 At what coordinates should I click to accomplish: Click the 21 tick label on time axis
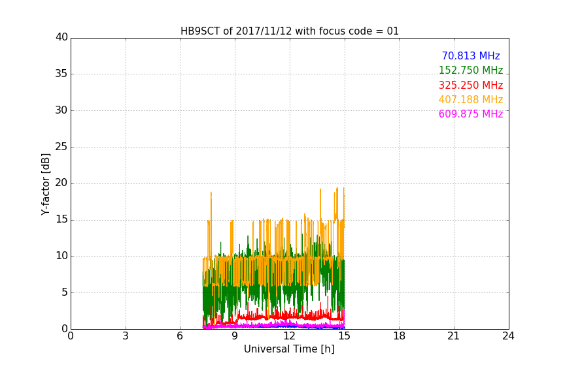tap(454, 336)
